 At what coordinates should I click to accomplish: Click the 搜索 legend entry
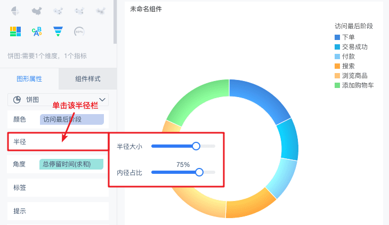[345, 66]
